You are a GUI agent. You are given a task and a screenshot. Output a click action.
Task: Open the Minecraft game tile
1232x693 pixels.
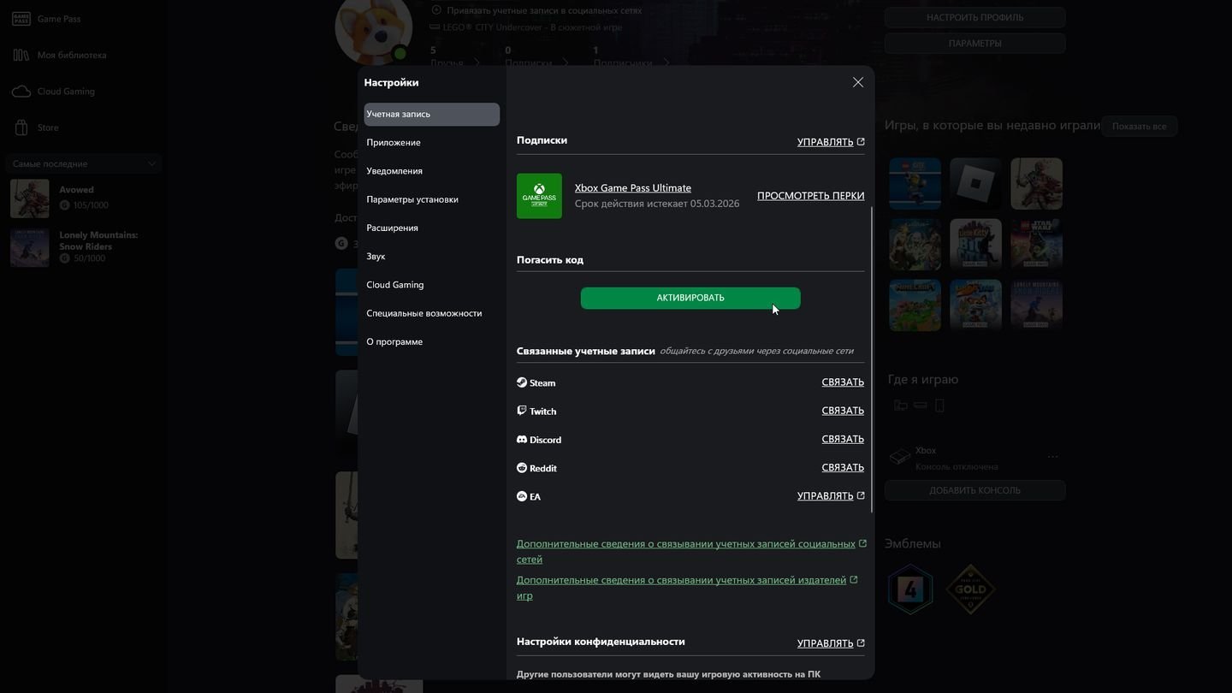click(x=915, y=305)
